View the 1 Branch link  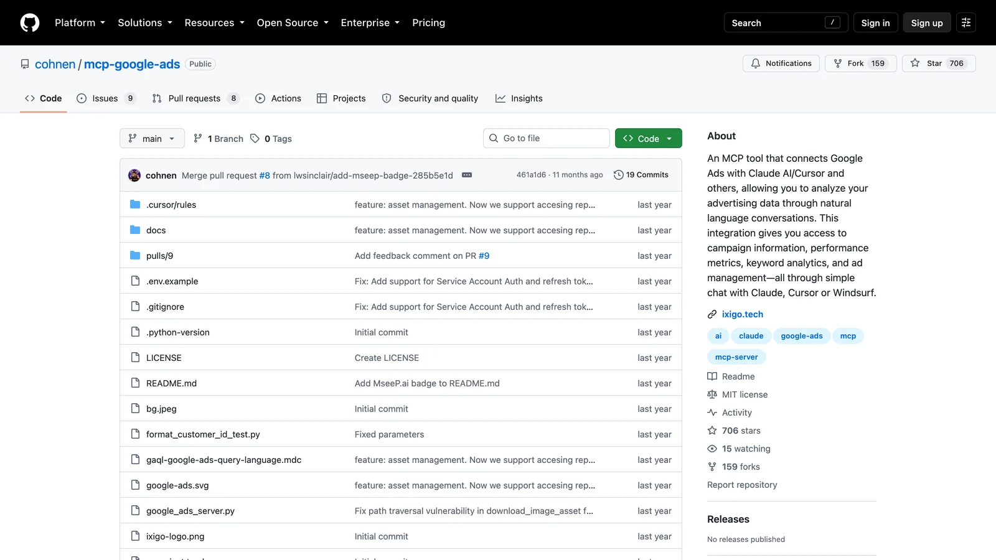[x=218, y=138]
